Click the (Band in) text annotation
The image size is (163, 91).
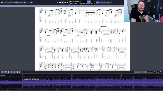coord(104,26)
